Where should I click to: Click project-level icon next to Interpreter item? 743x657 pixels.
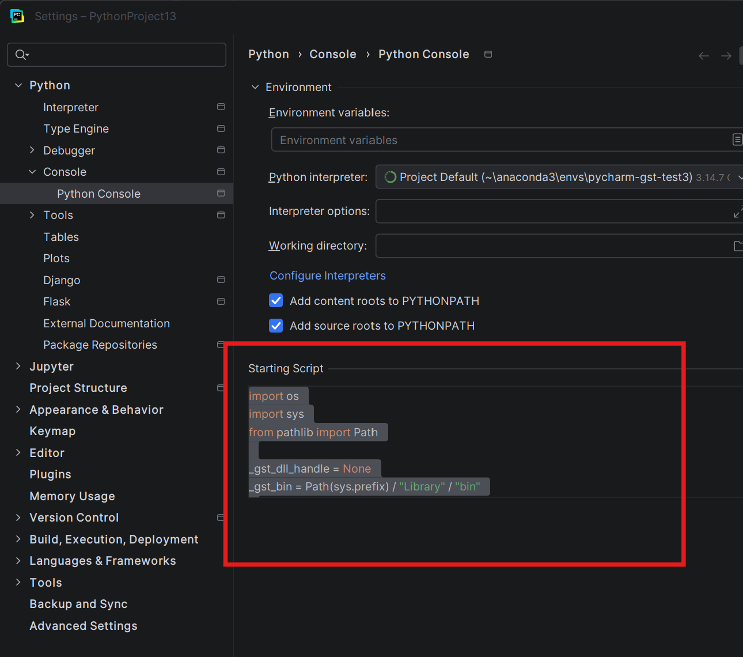click(x=221, y=107)
